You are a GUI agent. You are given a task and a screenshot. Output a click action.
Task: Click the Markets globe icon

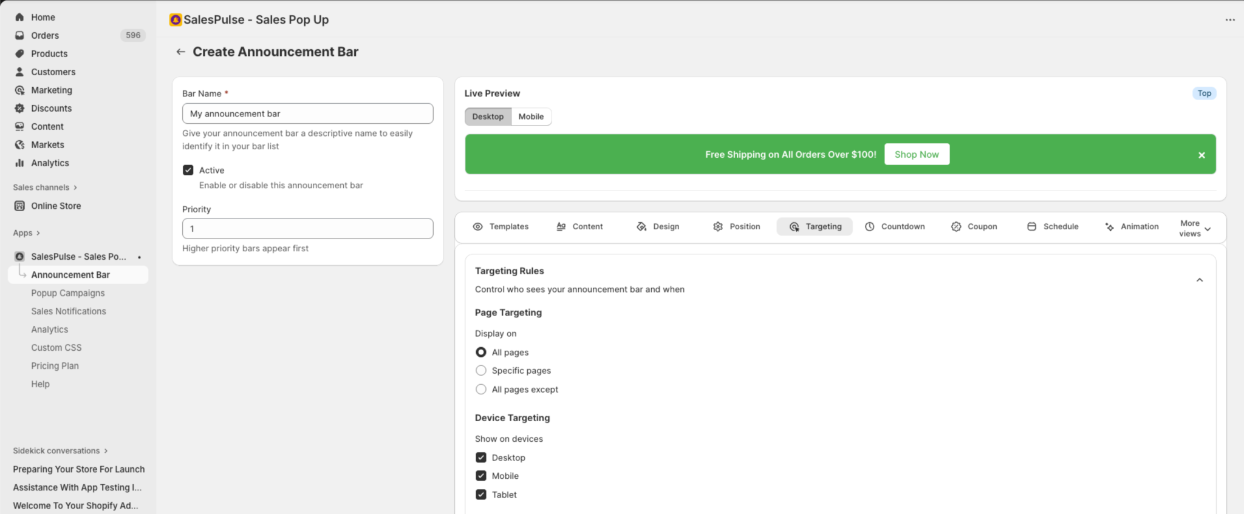pos(19,144)
